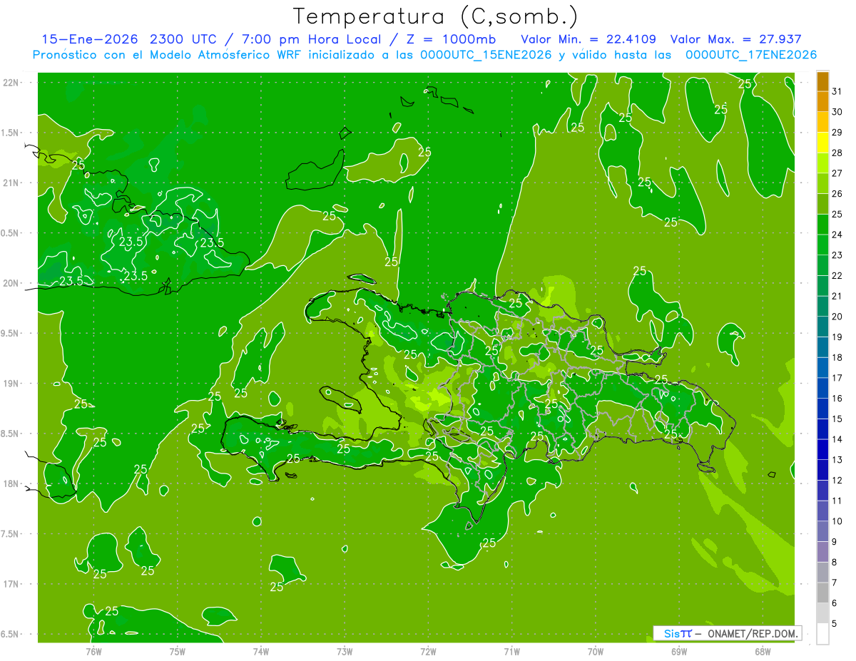Select the amber swatch between 29 and 30

(x=822, y=122)
